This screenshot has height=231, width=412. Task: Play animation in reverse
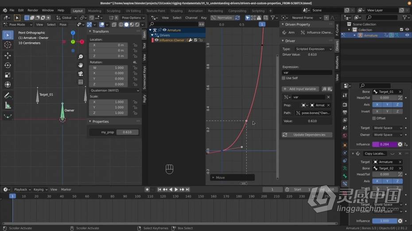[x=171, y=189]
